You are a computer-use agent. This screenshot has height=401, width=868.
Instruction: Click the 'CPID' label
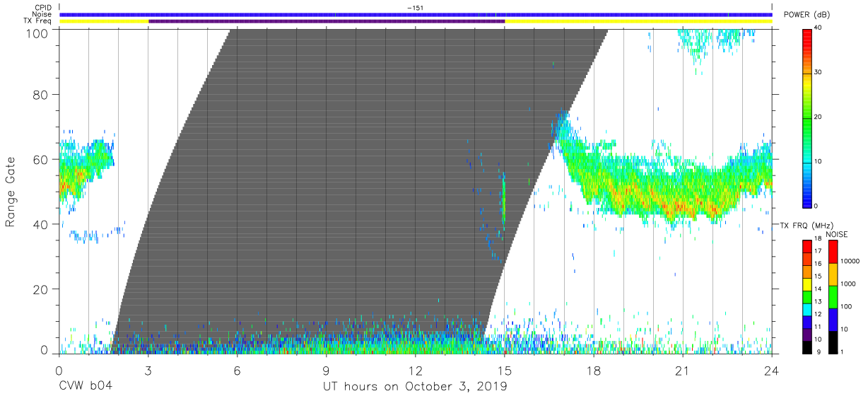tap(43, 8)
